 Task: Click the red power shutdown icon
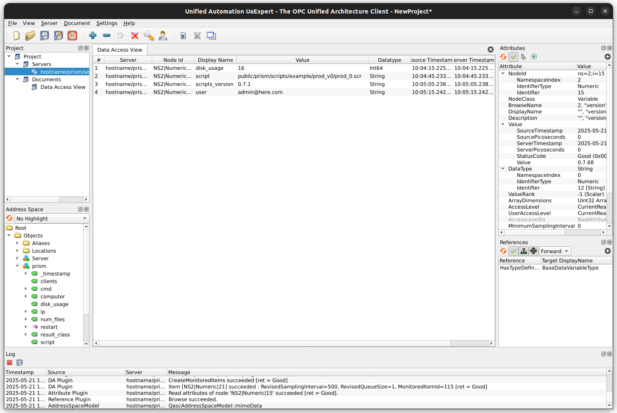pyautogui.click(x=72, y=36)
